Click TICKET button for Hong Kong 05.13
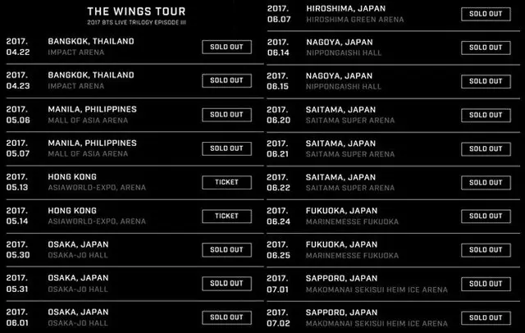 226,182
